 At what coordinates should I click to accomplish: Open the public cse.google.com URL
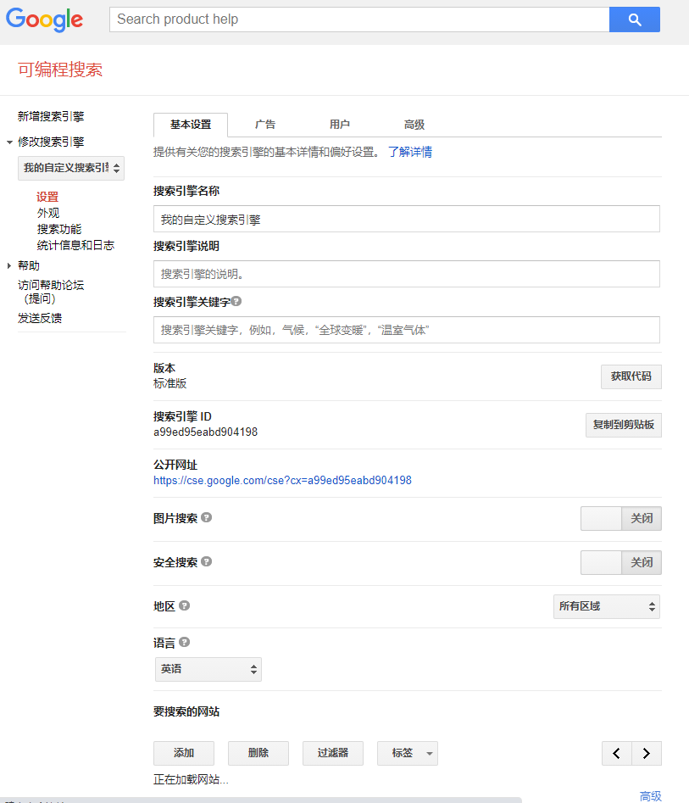(x=282, y=481)
